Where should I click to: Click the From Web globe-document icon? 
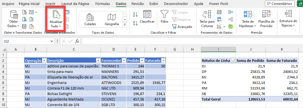coord(24,19)
